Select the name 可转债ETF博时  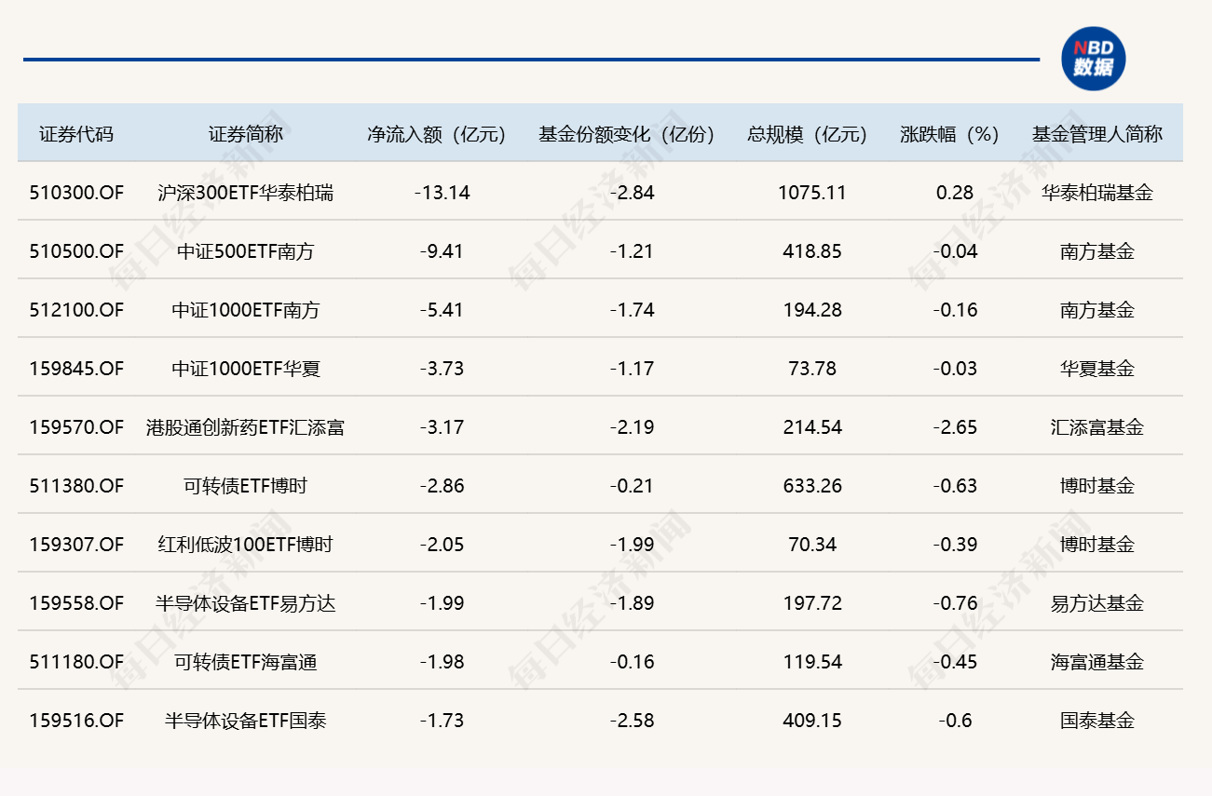[246, 486]
